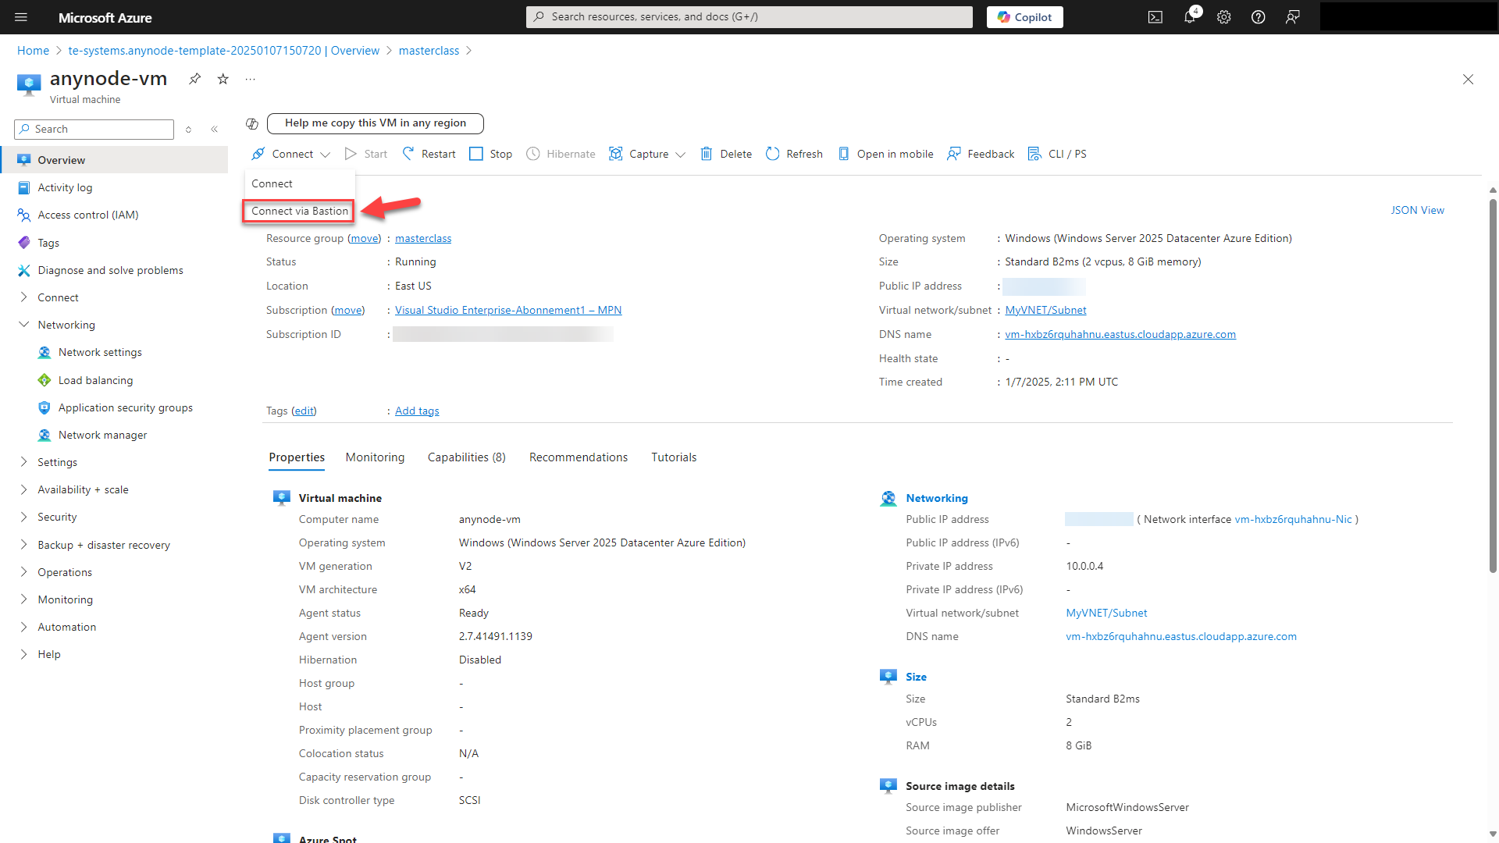Open the masterclass resource group link
The width and height of the screenshot is (1499, 843).
(423, 239)
